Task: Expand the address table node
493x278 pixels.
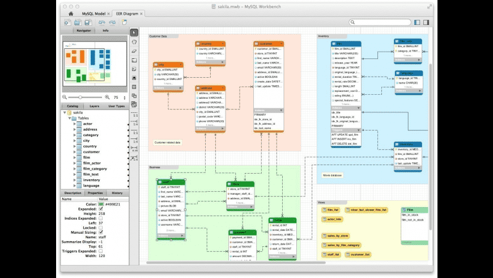Action: pyautogui.click(x=74, y=129)
